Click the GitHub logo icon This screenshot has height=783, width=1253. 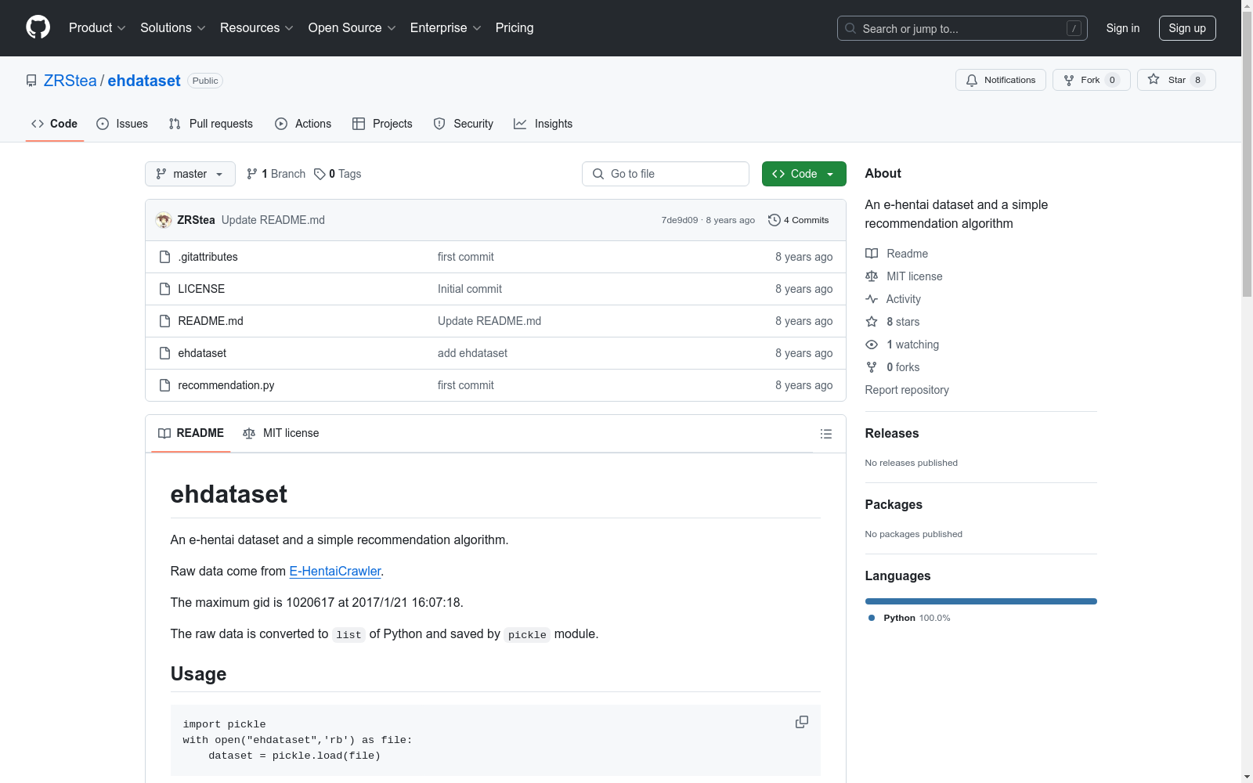tap(38, 27)
